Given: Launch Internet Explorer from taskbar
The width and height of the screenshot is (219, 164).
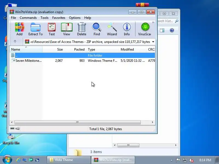Looking at the screenshot, I should tap(18, 160).
